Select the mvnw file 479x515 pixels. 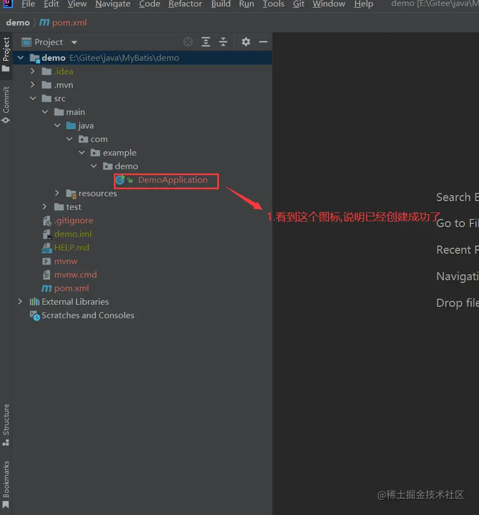point(66,261)
